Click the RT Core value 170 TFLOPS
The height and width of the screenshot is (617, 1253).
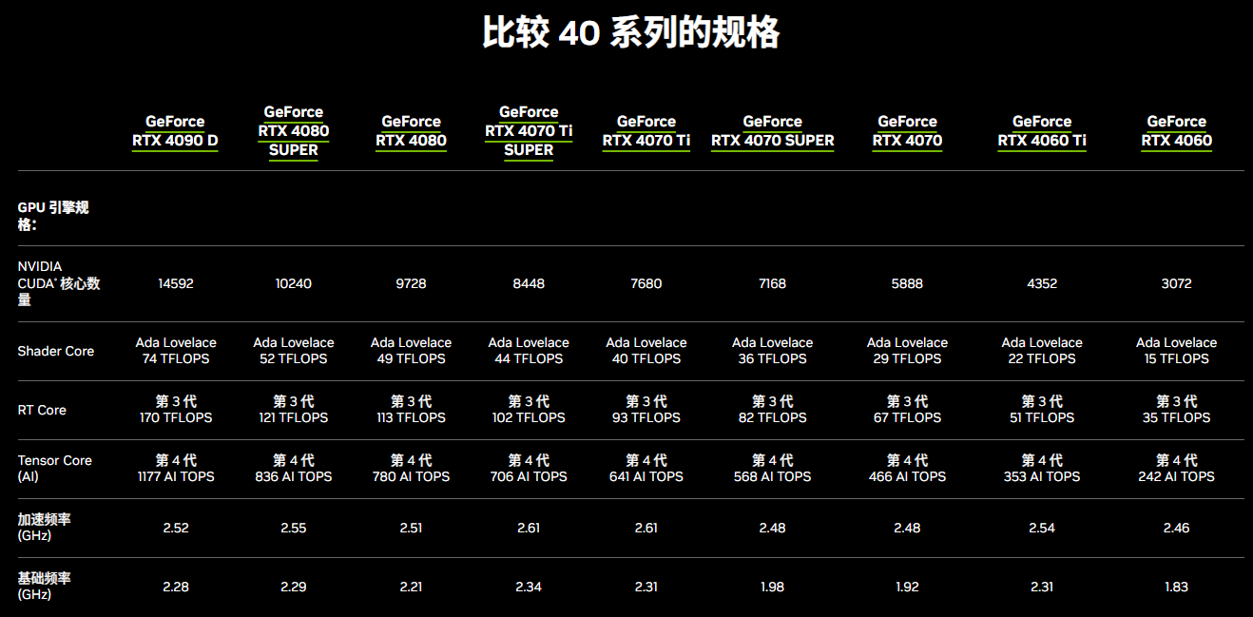pyautogui.click(x=176, y=417)
